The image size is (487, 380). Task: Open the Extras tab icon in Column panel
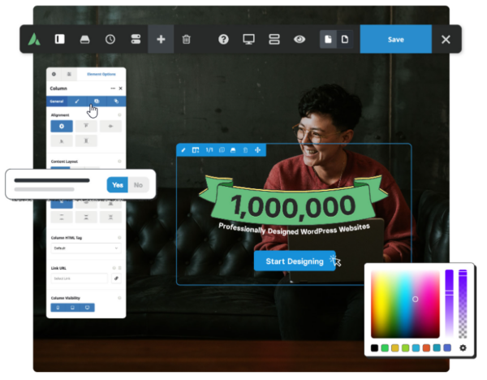[116, 101]
